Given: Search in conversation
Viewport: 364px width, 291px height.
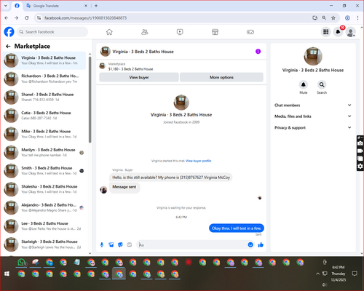Looking at the screenshot, I should point(322,84).
